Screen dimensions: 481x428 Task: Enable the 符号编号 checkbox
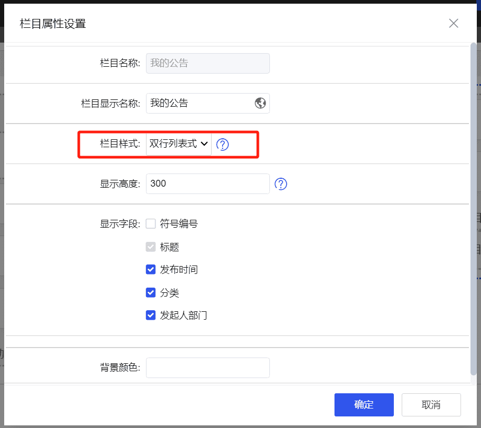point(151,223)
